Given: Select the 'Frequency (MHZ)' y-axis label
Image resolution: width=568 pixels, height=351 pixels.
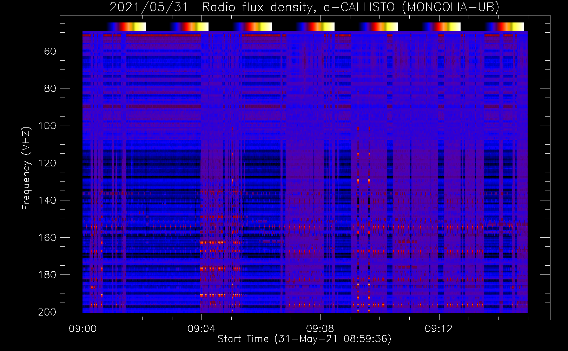Looking at the screenshot, I should (26, 168).
